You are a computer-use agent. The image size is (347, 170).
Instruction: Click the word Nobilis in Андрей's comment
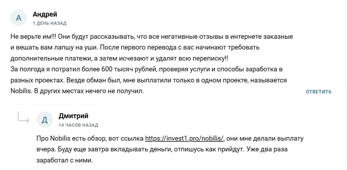(20, 91)
